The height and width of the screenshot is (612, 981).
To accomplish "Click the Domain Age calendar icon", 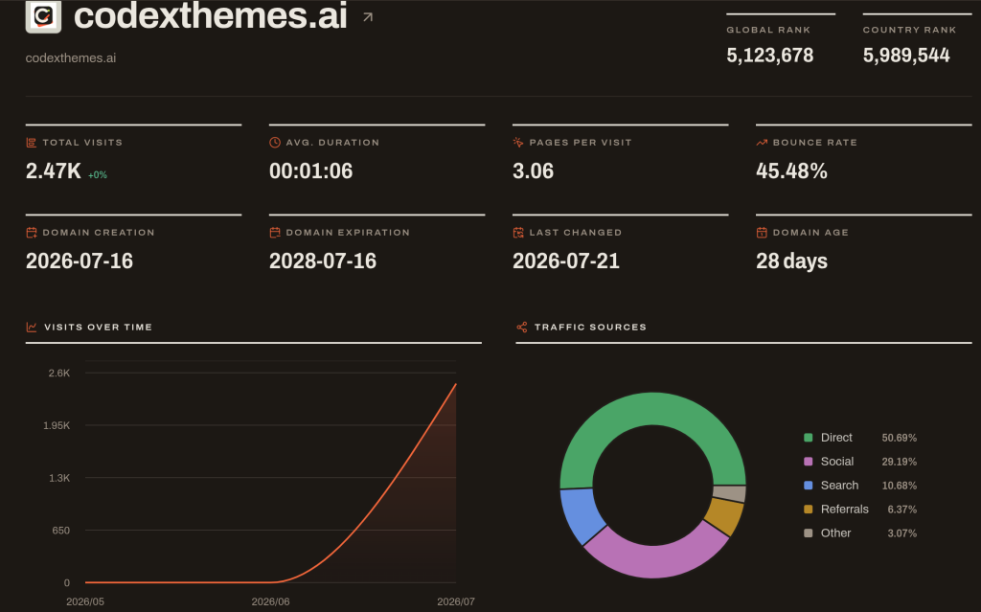I will tap(762, 233).
